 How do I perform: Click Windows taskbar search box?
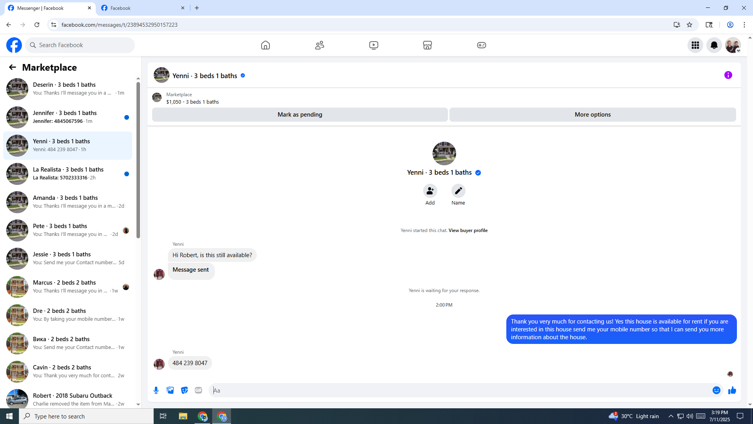pos(86,416)
